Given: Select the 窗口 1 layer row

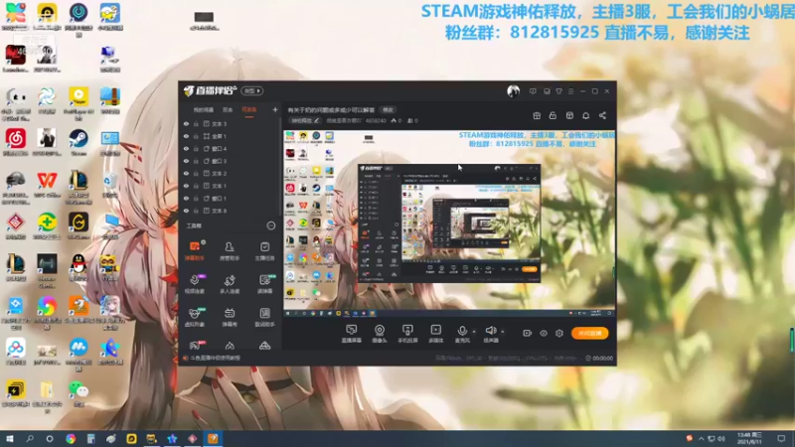Looking at the screenshot, I should [x=230, y=198].
